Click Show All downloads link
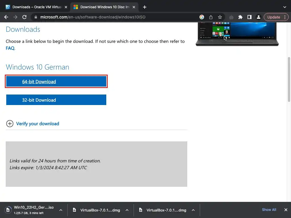The image size is (291, 218). pos(269,210)
